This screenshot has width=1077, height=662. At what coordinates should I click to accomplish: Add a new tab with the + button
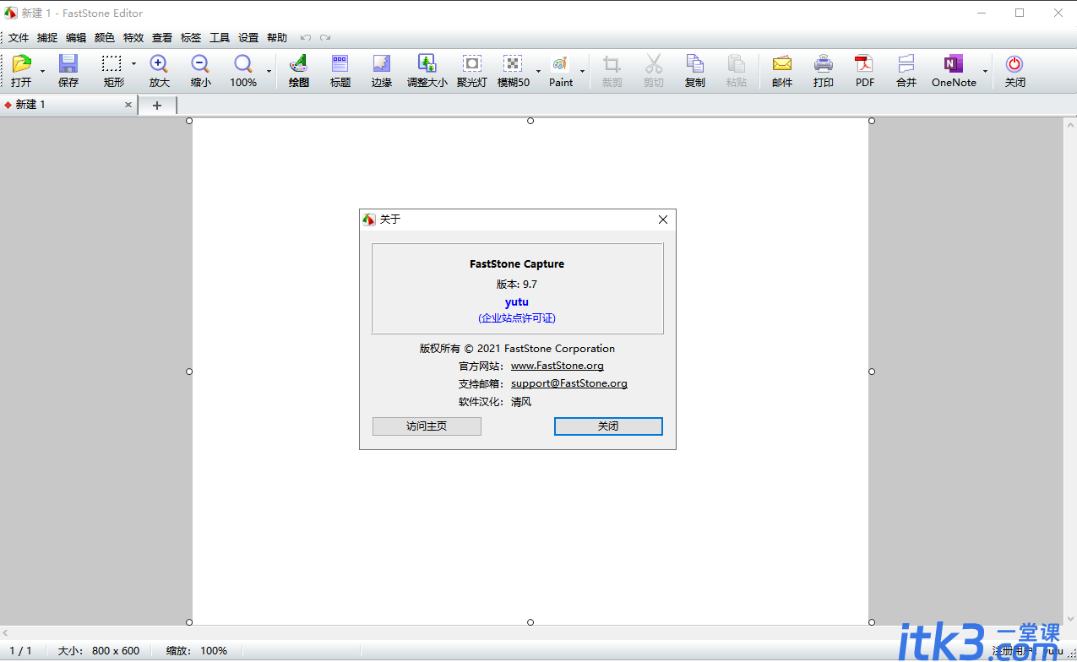(x=157, y=105)
